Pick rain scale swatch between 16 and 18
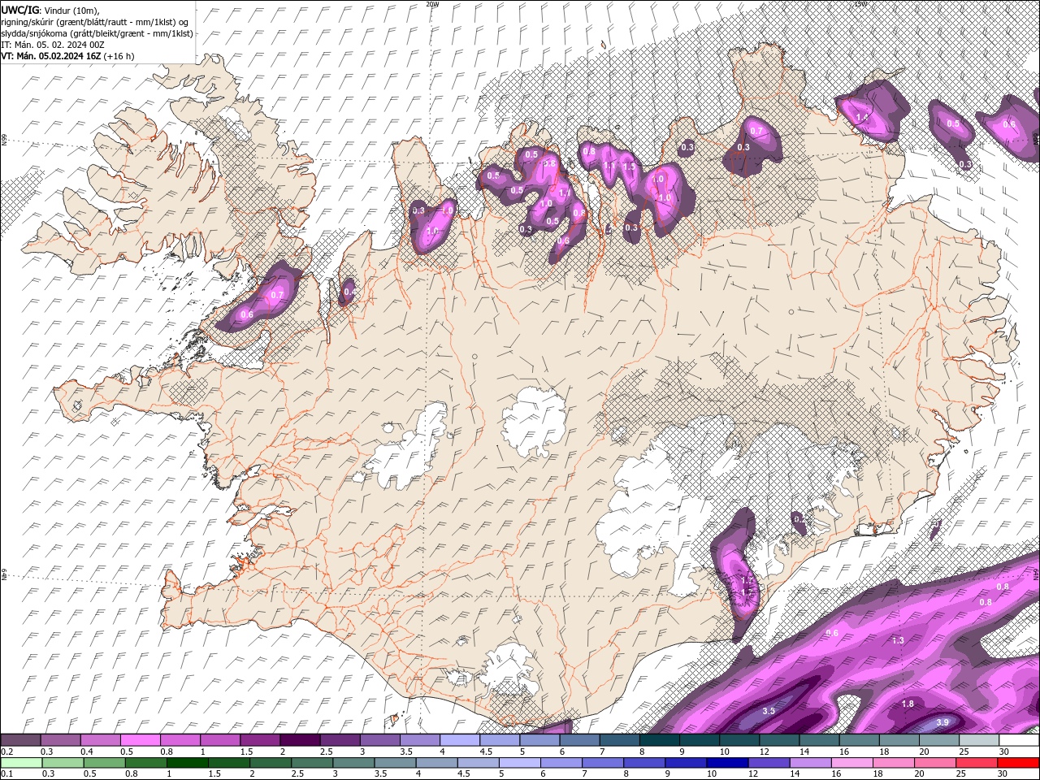The width and height of the screenshot is (1040, 780). (x=852, y=763)
